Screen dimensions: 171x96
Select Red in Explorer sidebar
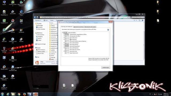(37, 57)
